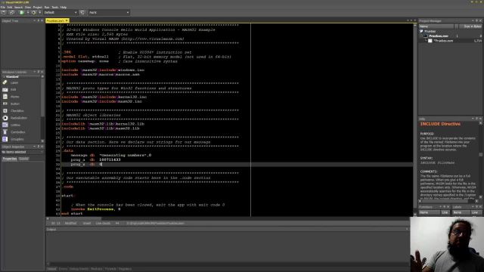484x272 pixels.
Task: Open the View menu
Action: (28, 7)
